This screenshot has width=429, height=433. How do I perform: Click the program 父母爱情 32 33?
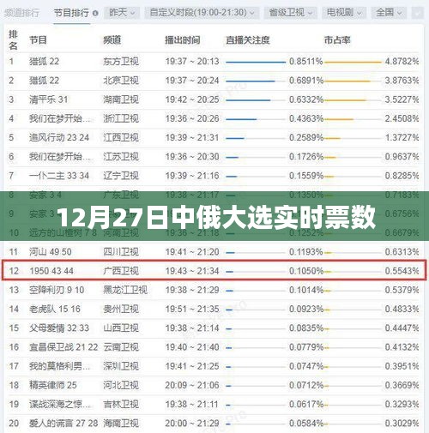pos(59,328)
